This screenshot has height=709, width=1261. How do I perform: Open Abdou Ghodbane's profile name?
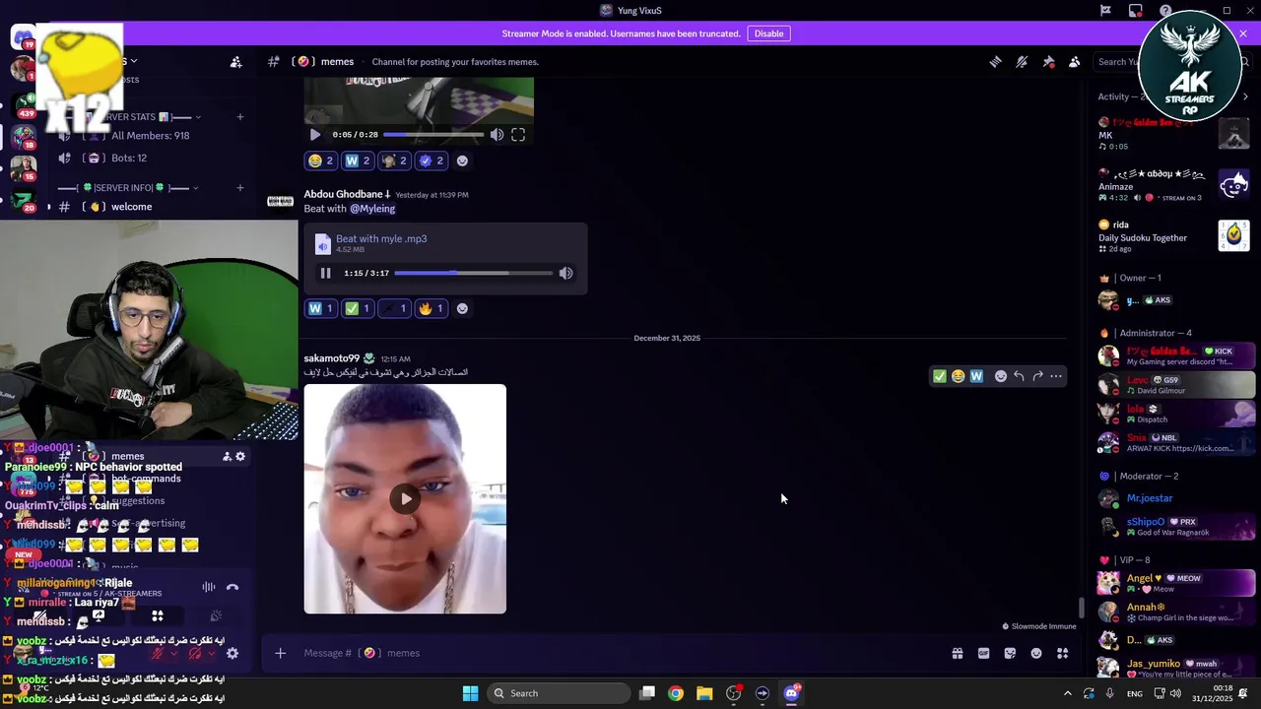point(347,194)
